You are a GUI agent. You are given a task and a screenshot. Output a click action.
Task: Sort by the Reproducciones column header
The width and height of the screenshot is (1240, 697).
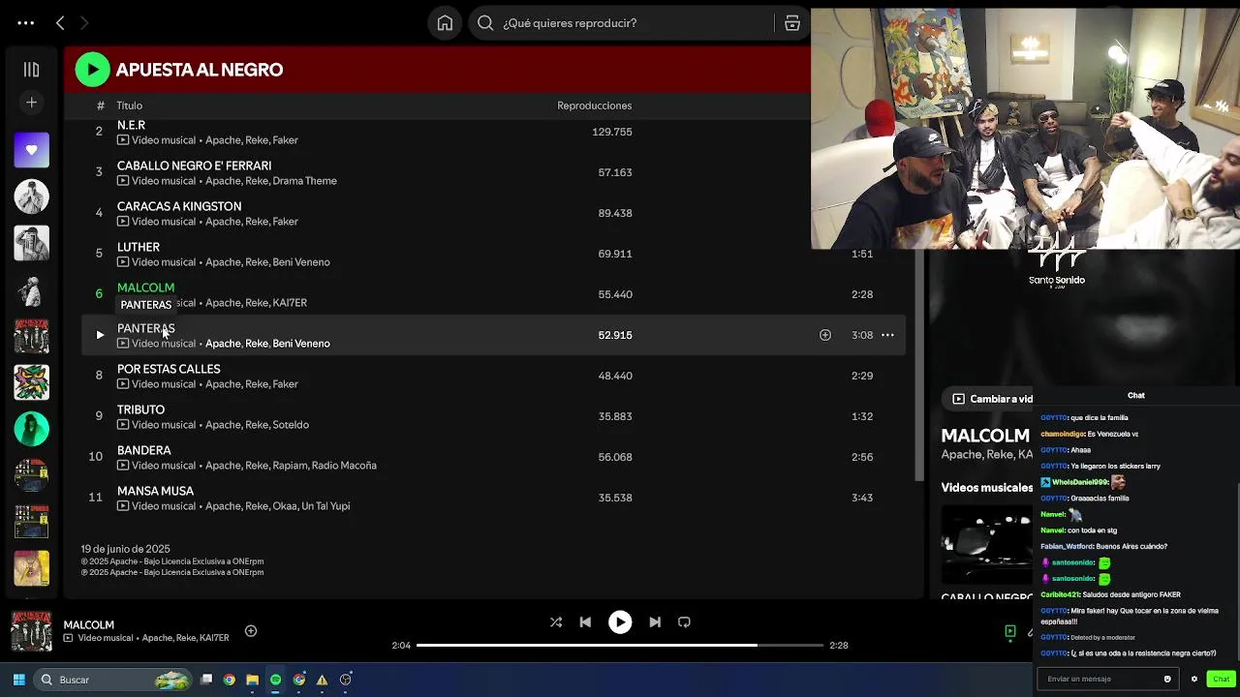[594, 106]
